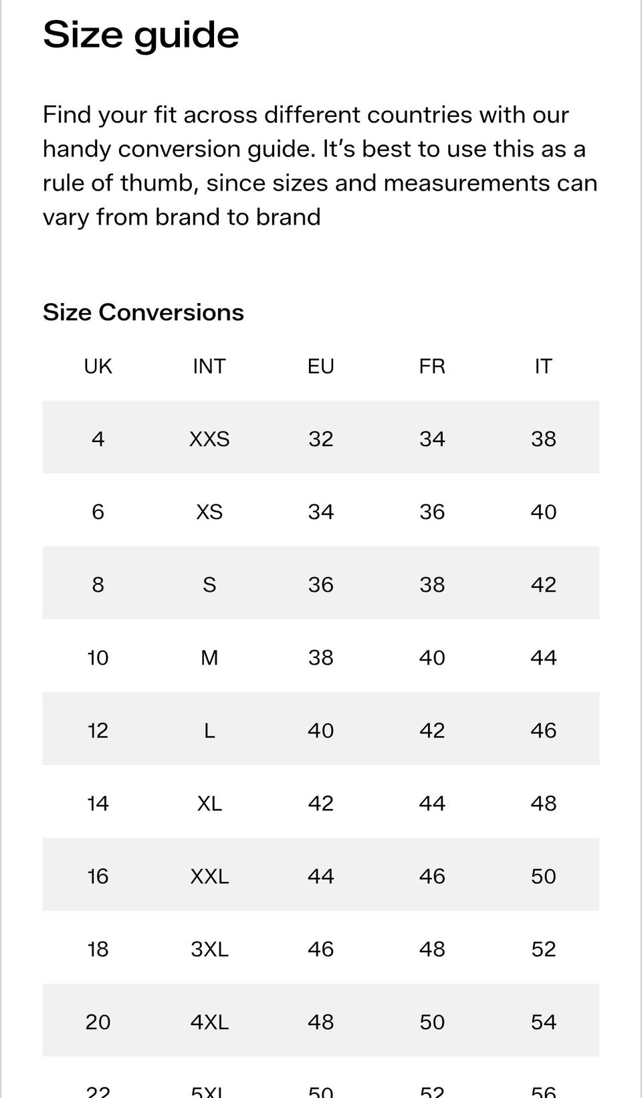The image size is (642, 1098).
Task: Click the S international size cell
Action: tap(209, 584)
